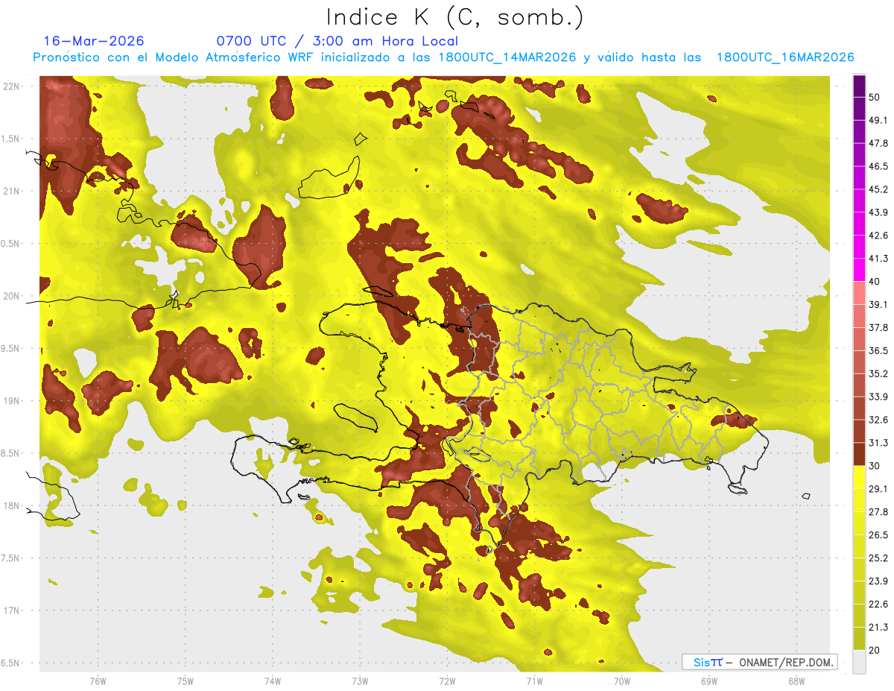Pick the salmon band between 39.1 and 40
This screenshot has height=691, width=894.
pos(859,293)
